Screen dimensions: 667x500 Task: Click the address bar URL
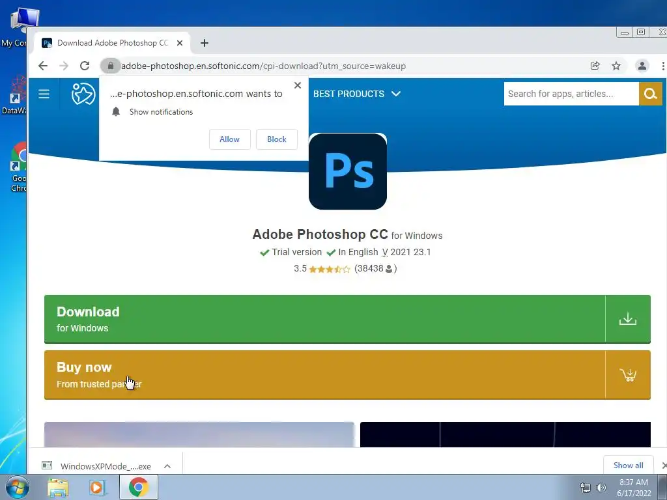coord(263,66)
